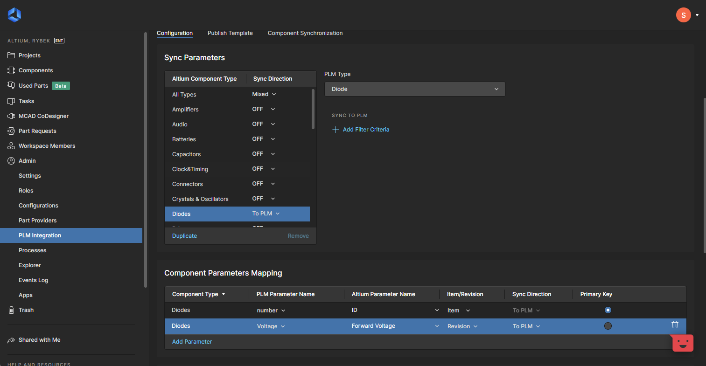Select the Diodes row in type list

point(237,214)
